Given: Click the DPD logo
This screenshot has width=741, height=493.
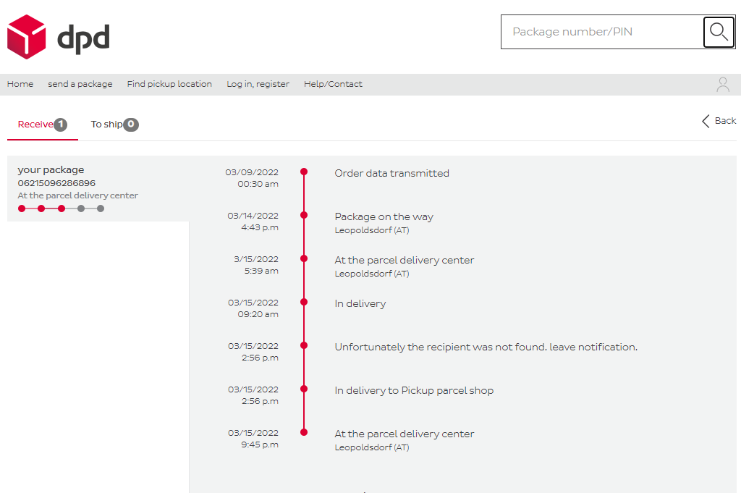Looking at the screenshot, I should click(x=58, y=37).
